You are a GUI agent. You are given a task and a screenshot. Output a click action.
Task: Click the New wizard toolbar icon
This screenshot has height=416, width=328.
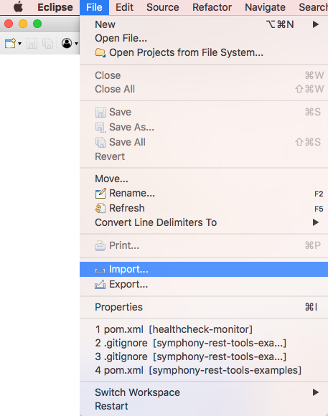(x=10, y=43)
